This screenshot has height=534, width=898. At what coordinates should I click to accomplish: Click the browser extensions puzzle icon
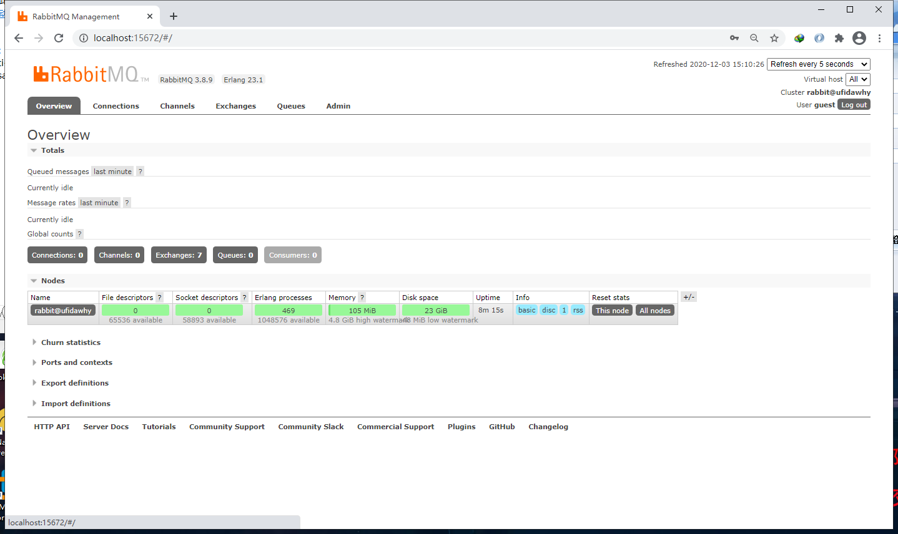[839, 38]
